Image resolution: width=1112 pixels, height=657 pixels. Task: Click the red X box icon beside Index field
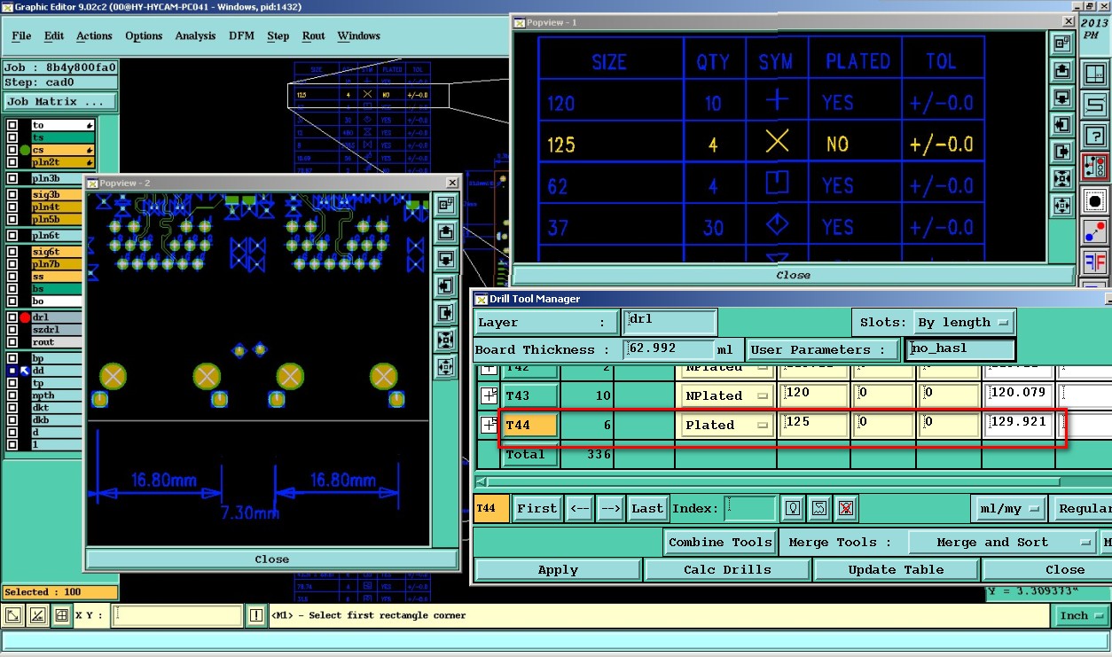[x=846, y=508]
